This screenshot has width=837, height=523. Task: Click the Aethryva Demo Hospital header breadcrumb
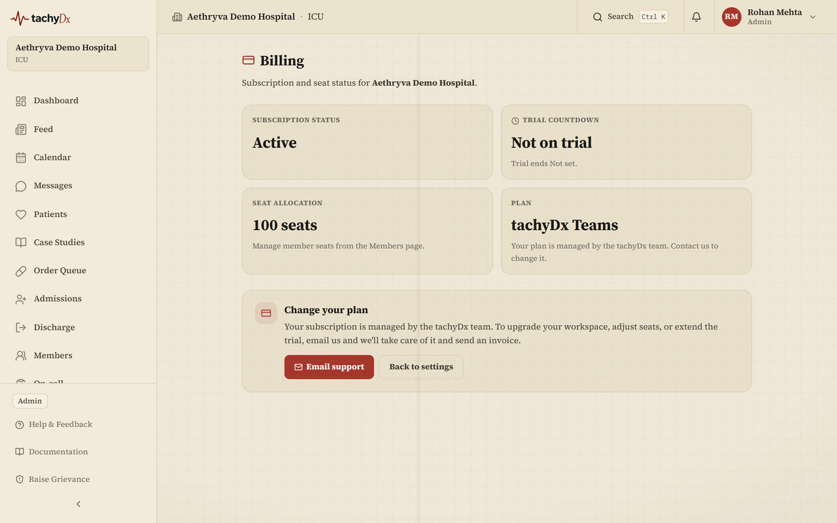(x=241, y=17)
